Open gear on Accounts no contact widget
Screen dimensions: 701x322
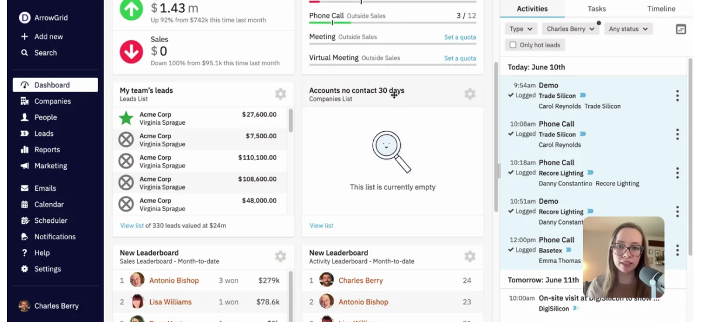470,94
